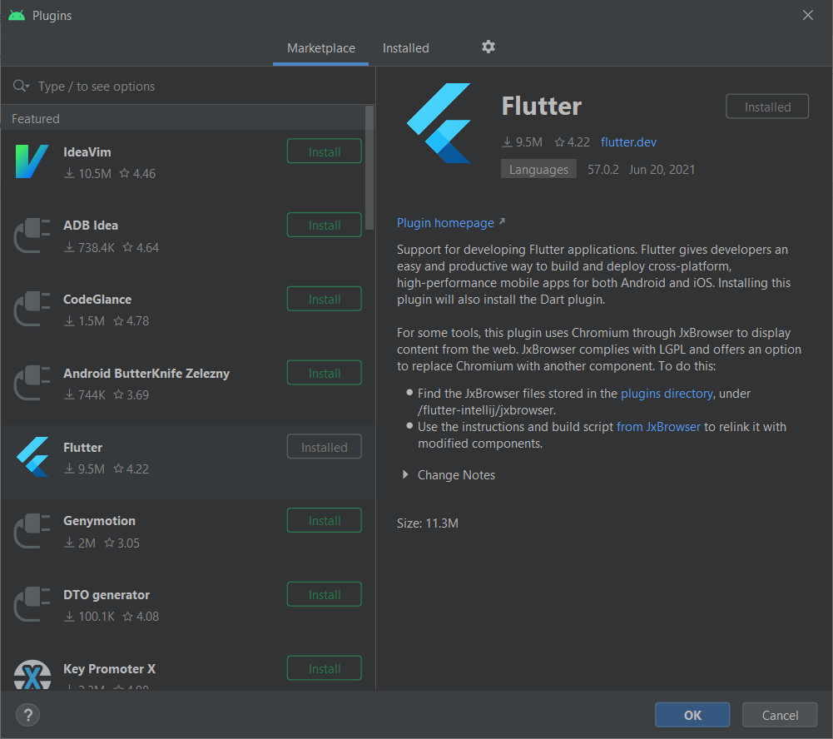The height and width of the screenshot is (739, 833).
Task: Click the star rating icon beside 4.22 in details
Action: point(559,141)
